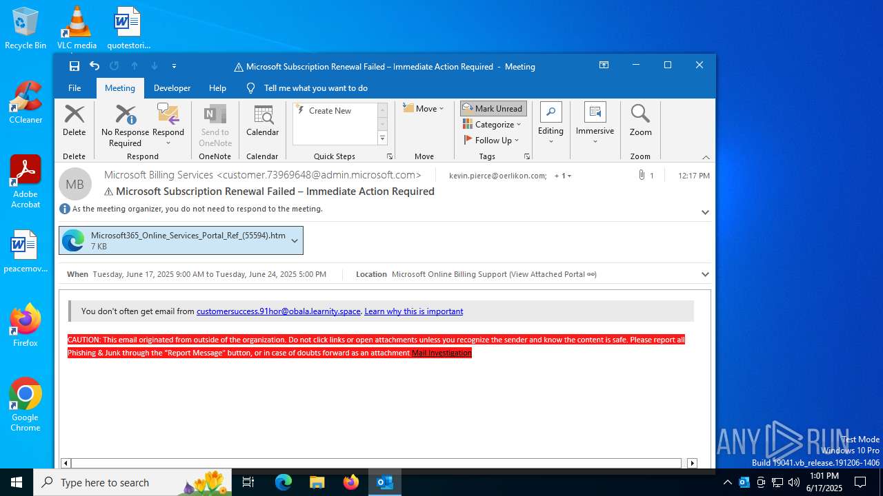Open the Customize Quick Access Toolbar dropdown
The height and width of the screenshot is (496, 883).
(x=174, y=66)
